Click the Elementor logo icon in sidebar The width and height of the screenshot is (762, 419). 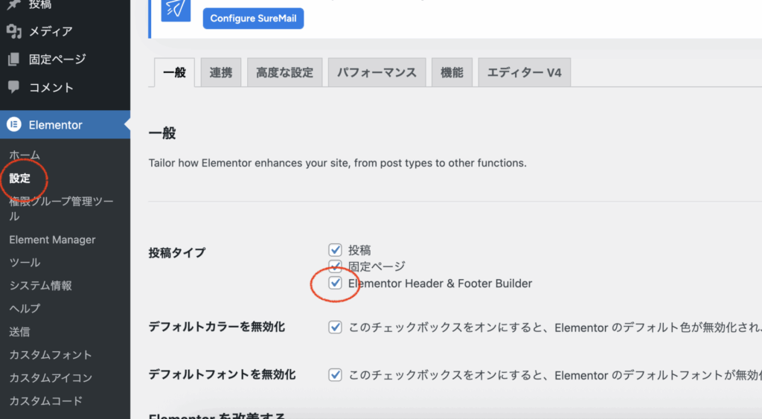click(x=14, y=124)
